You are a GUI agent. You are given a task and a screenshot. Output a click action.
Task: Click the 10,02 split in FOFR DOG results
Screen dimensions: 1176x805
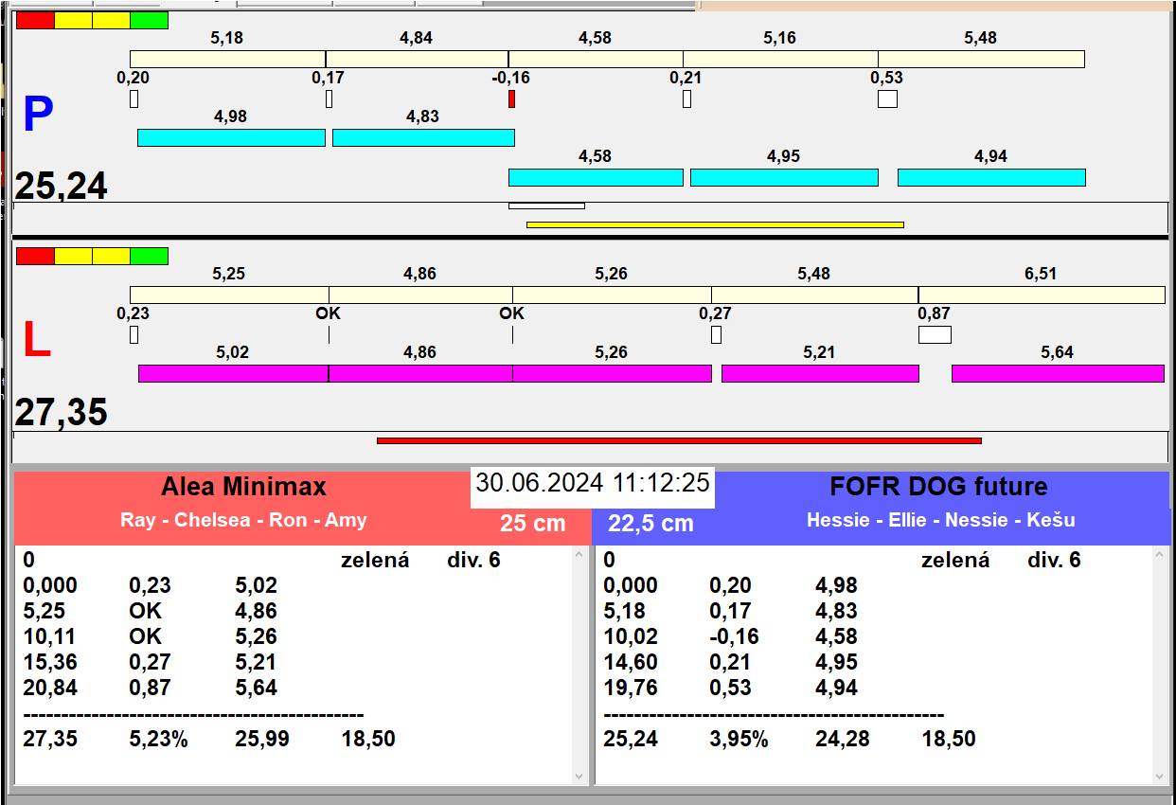tap(631, 636)
